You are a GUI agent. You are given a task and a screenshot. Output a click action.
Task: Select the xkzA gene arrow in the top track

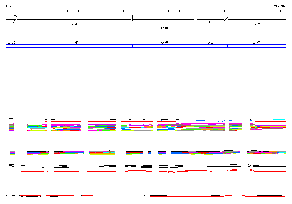pos(212,18)
